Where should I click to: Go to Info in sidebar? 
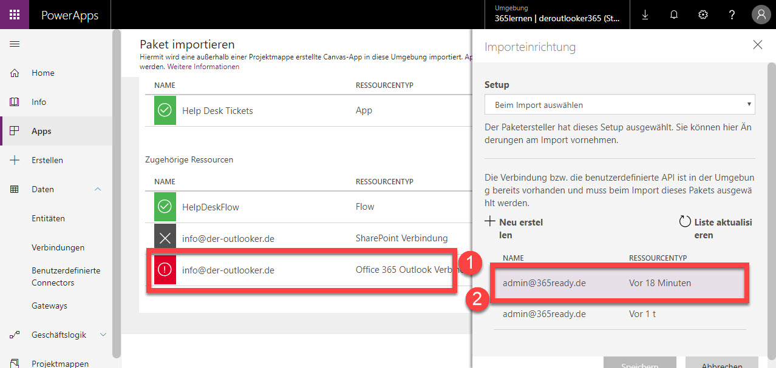(x=39, y=102)
